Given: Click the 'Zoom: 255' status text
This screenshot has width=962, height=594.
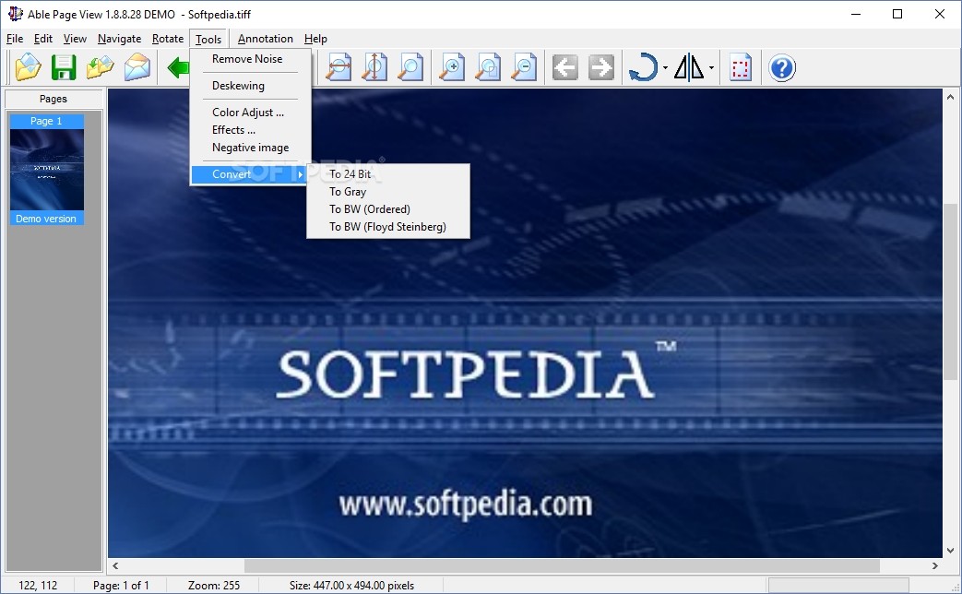Looking at the screenshot, I should [213, 586].
